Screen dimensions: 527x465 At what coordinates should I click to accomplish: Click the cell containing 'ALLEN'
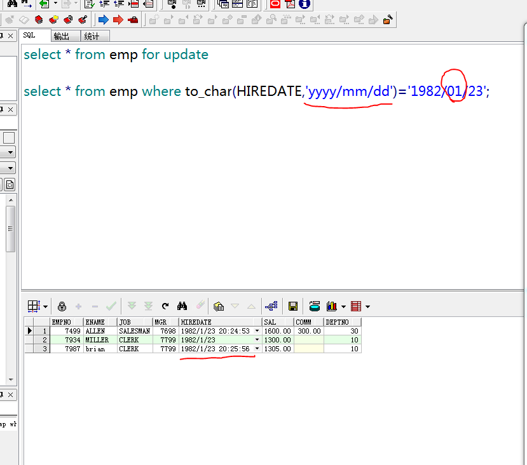click(100, 331)
